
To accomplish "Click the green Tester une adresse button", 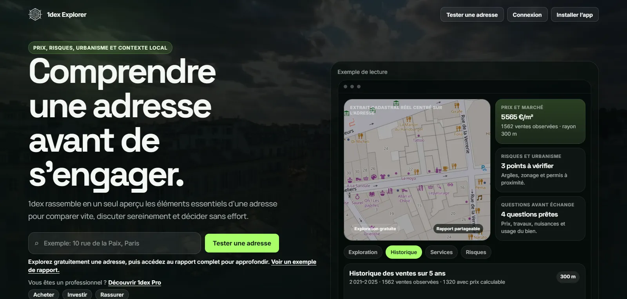I will pyautogui.click(x=242, y=243).
